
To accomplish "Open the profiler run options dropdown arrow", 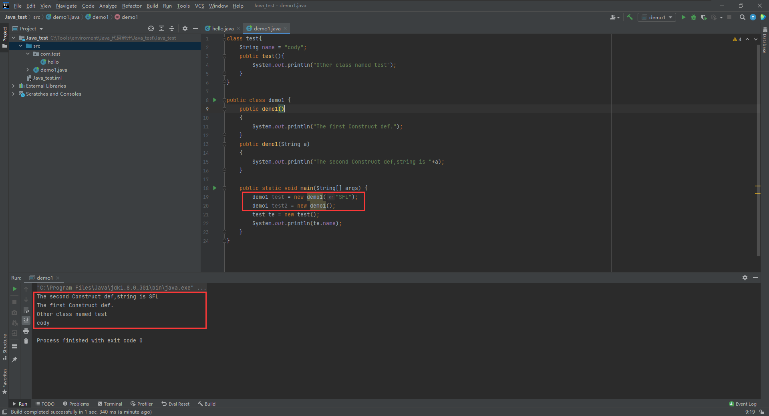I will click(x=721, y=17).
